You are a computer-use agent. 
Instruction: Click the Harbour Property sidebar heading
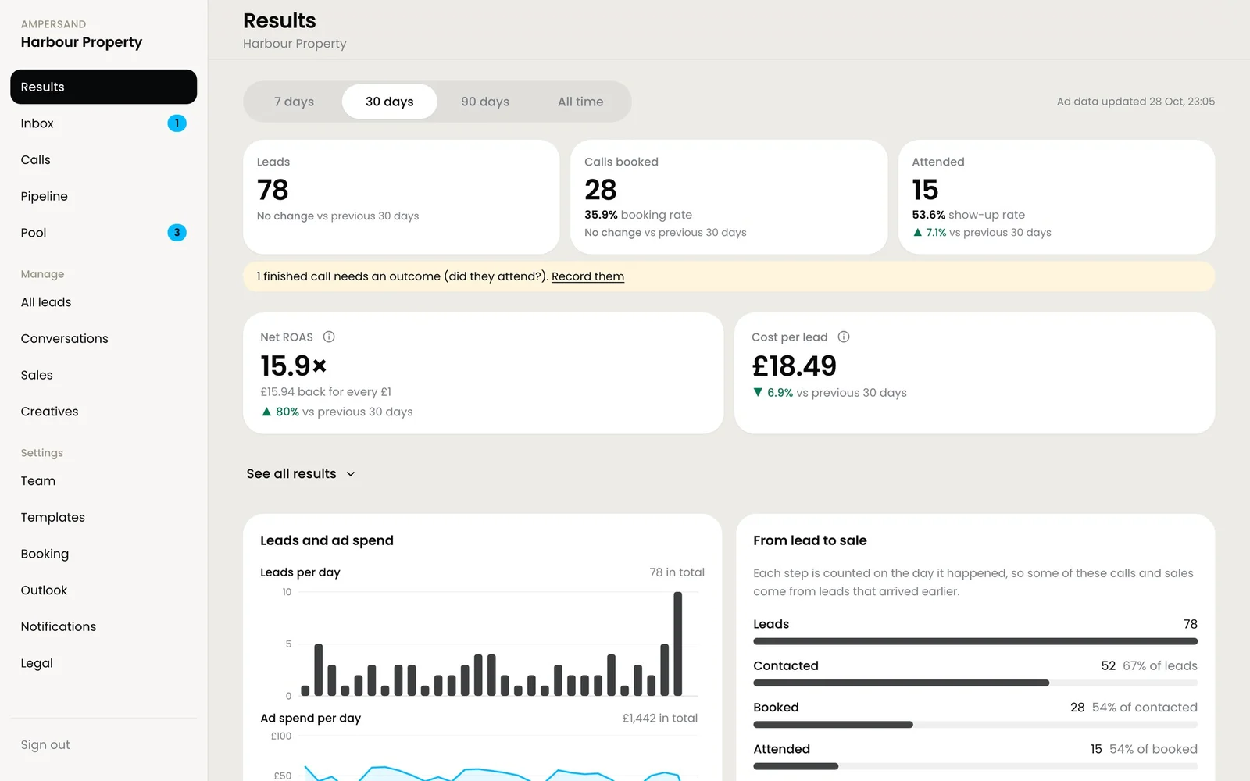click(81, 42)
